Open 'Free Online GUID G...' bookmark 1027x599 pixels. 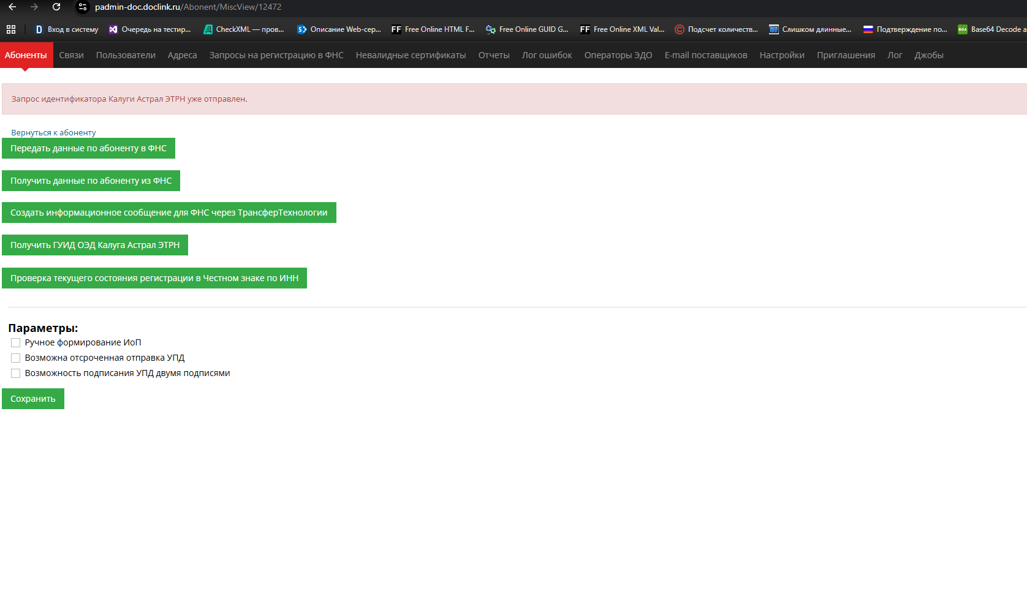[528, 29]
